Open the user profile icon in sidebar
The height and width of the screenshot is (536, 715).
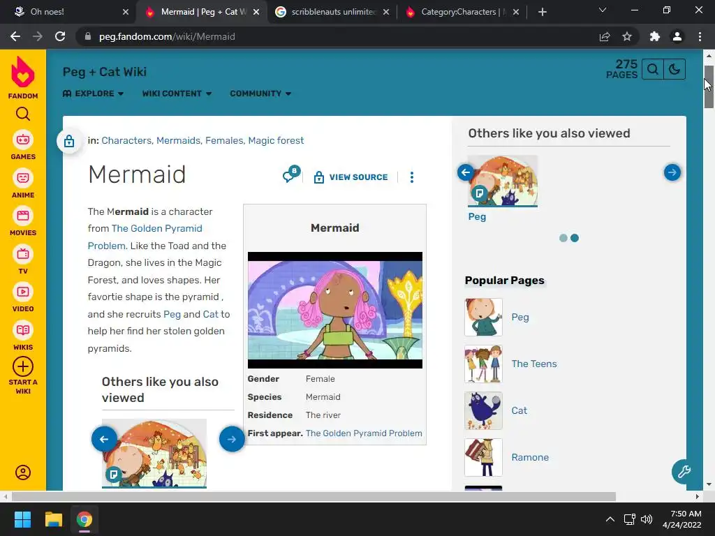23,472
